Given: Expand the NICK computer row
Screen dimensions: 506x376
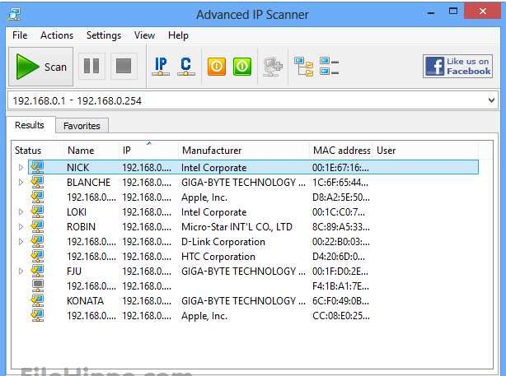Looking at the screenshot, I should point(21,168).
